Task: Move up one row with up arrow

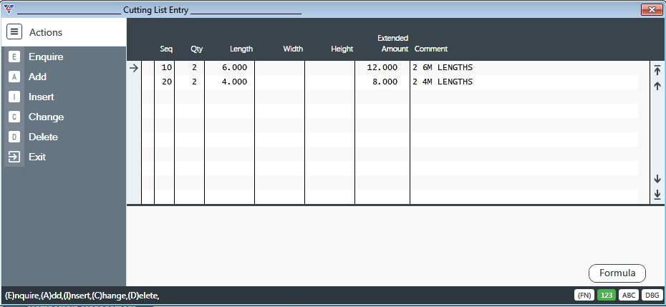Action: pos(657,86)
